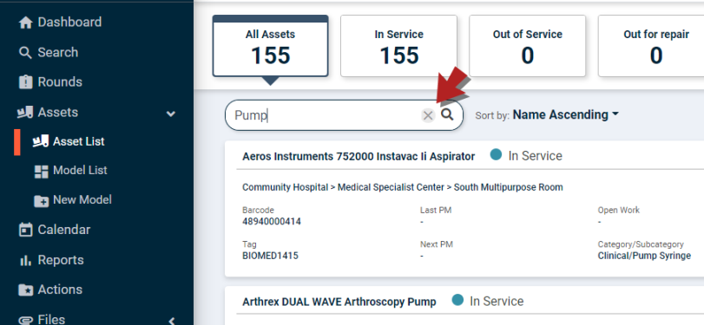Click the Search magnifier icon in sidebar
704x325 pixels.
[x=25, y=53]
